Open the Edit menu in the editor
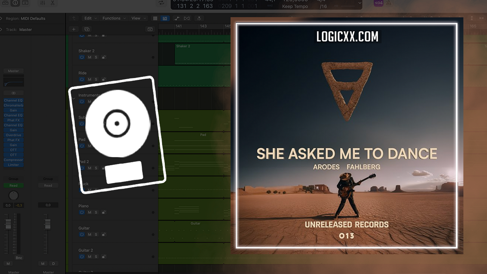The width and height of the screenshot is (487, 274). tap(88, 18)
